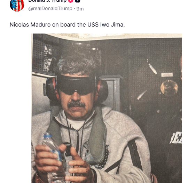Screen dimensions: 196x183
Task: Click the black plus badge beside name
Action: tap(78, 1)
